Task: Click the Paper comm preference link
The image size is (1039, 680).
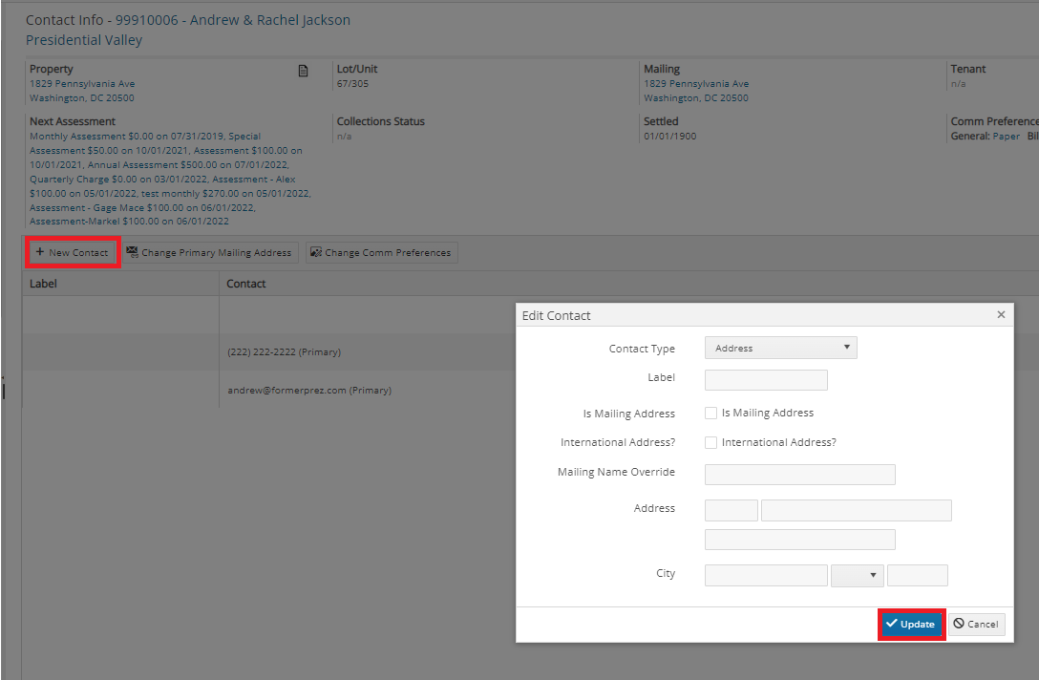Action: 1006,136
